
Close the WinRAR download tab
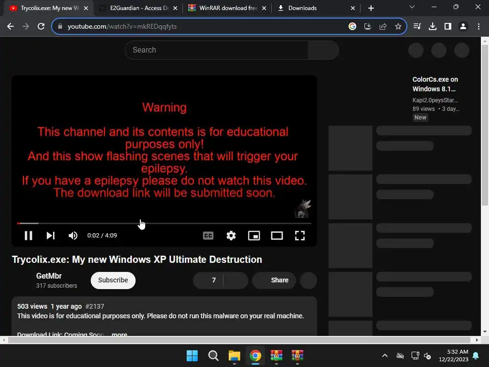click(x=264, y=8)
